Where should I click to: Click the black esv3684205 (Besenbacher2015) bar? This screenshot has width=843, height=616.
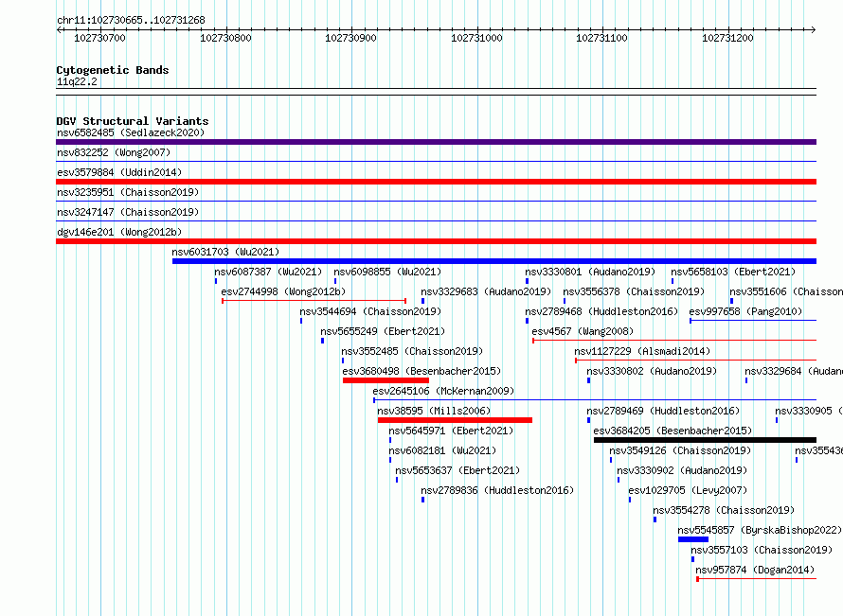705,440
